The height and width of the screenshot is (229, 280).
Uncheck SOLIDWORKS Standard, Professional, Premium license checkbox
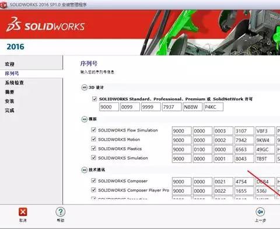click(x=94, y=99)
